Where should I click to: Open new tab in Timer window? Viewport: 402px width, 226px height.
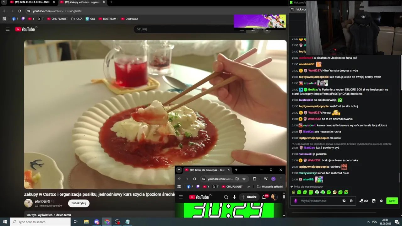point(236,170)
